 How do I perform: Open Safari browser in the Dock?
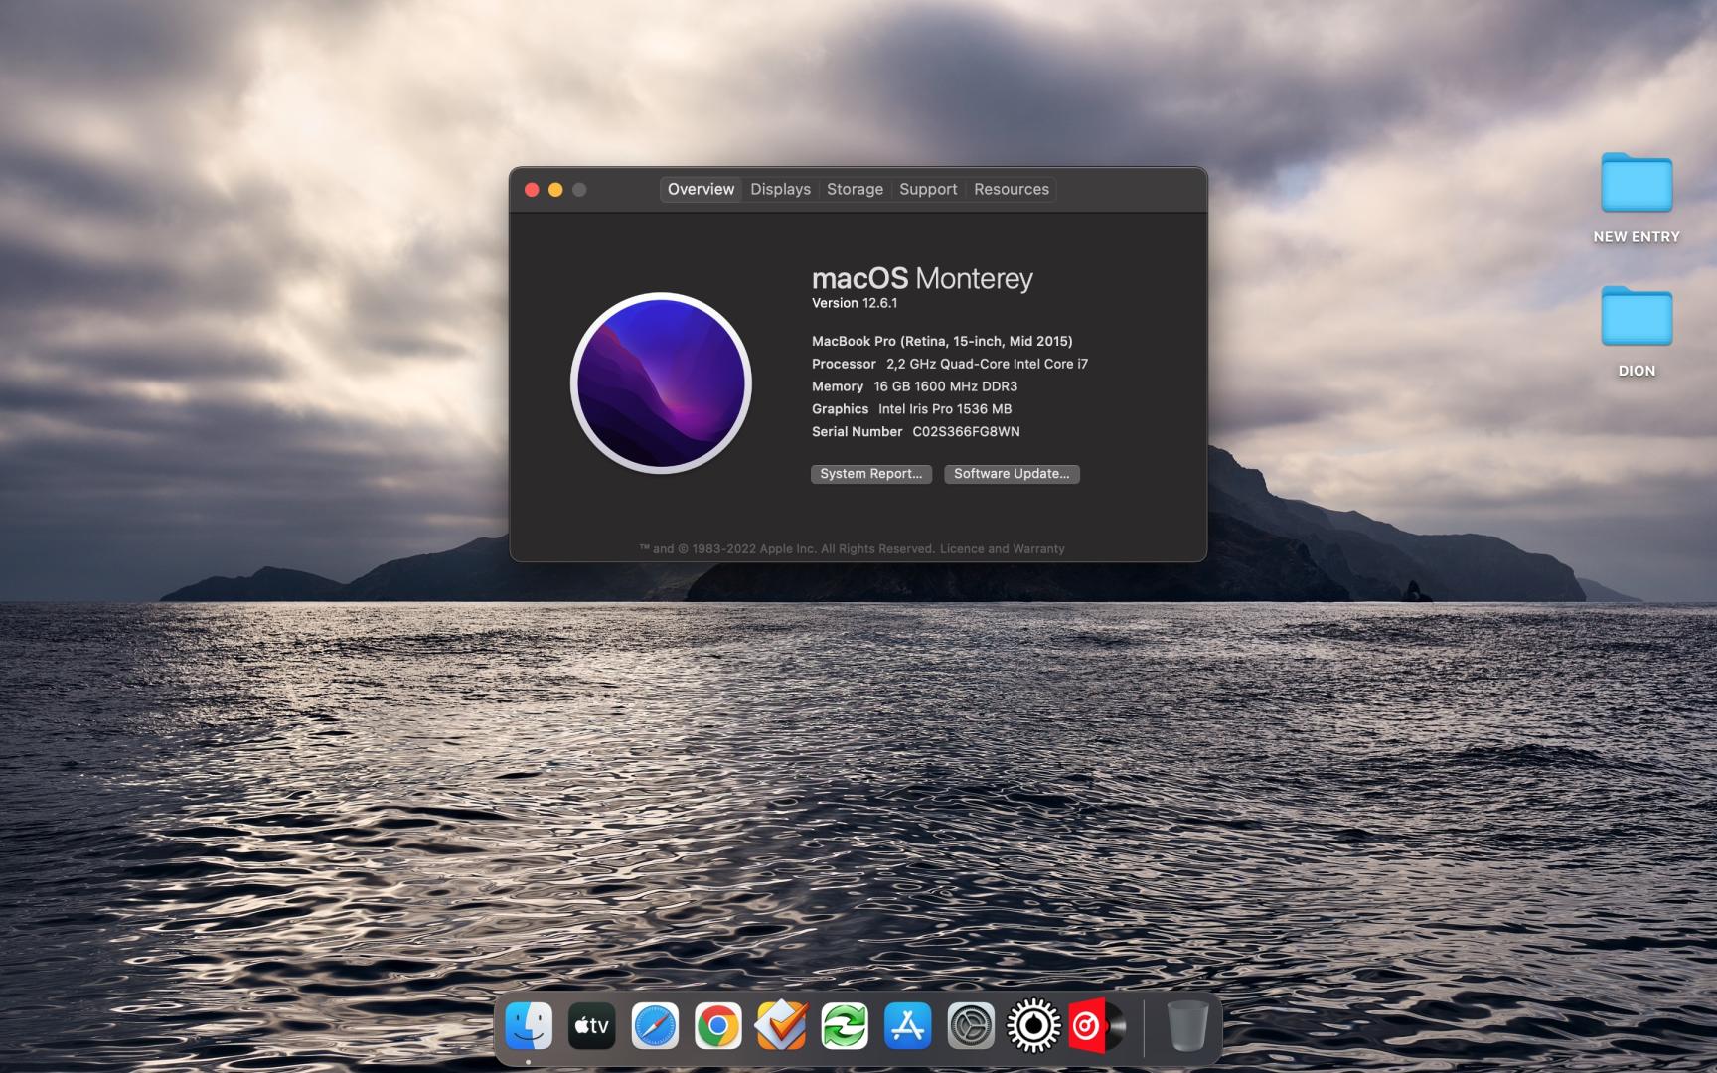[655, 1026]
